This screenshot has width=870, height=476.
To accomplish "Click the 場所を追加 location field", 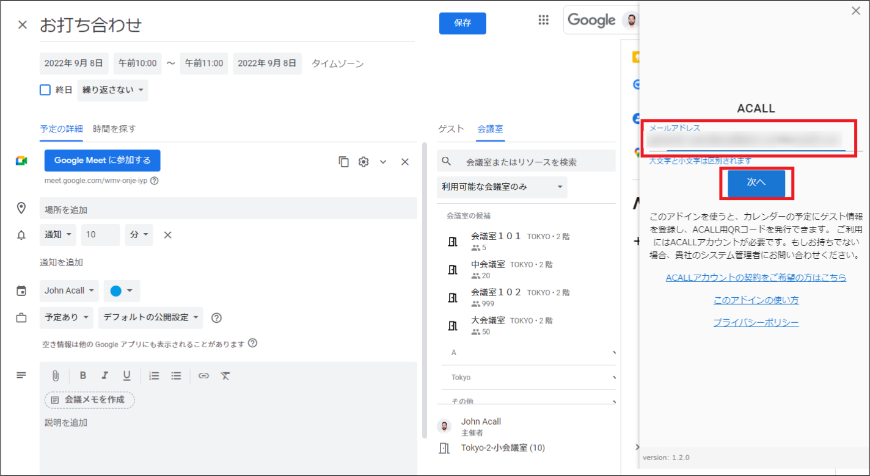I will [x=228, y=209].
